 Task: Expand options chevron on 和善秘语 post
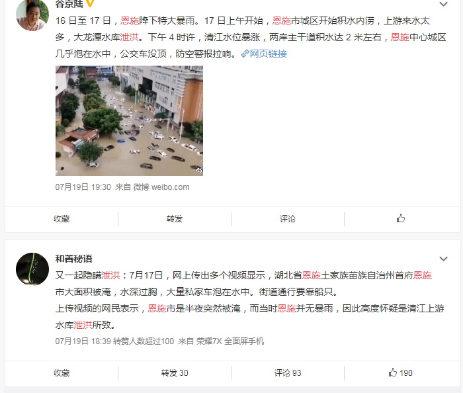click(x=443, y=259)
